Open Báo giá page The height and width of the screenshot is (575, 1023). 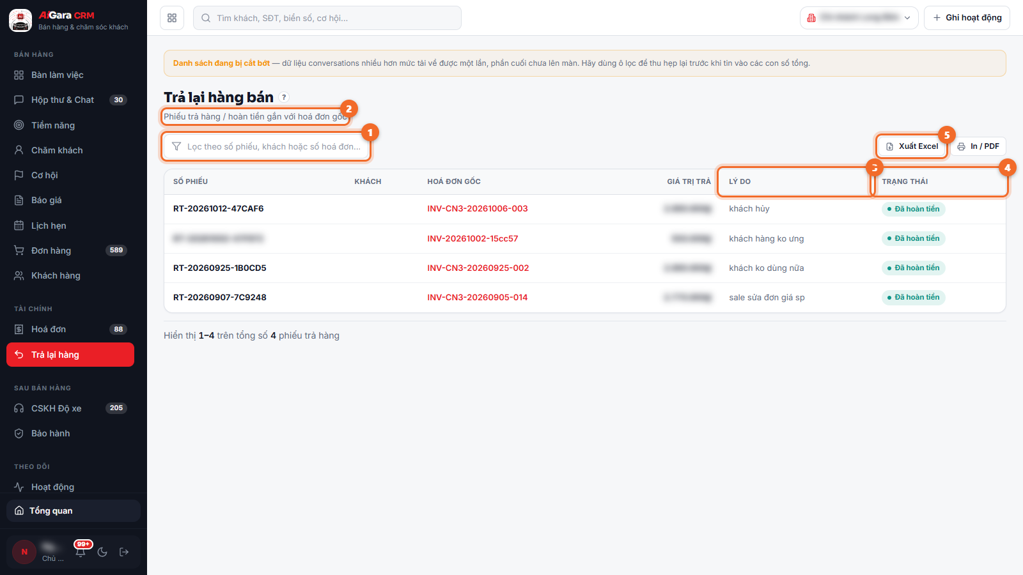click(x=70, y=201)
